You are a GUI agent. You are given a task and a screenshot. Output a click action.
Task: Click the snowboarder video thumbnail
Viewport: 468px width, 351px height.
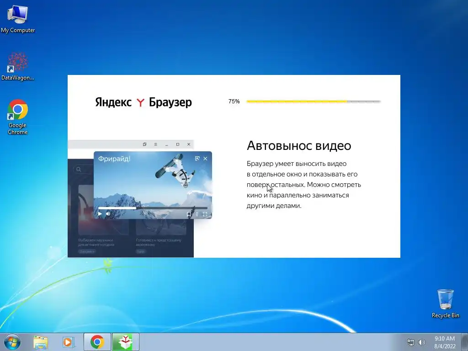tap(153, 185)
